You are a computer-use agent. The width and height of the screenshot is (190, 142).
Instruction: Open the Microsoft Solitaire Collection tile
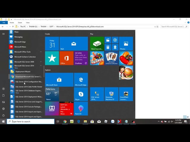tap(112, 58)
